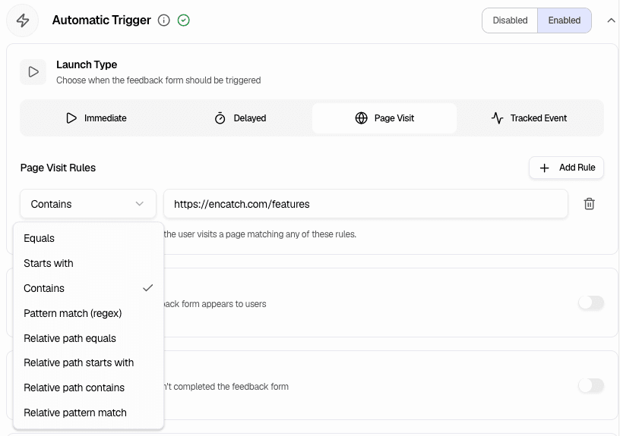Click the lightning bolt trigger icon

23,20
